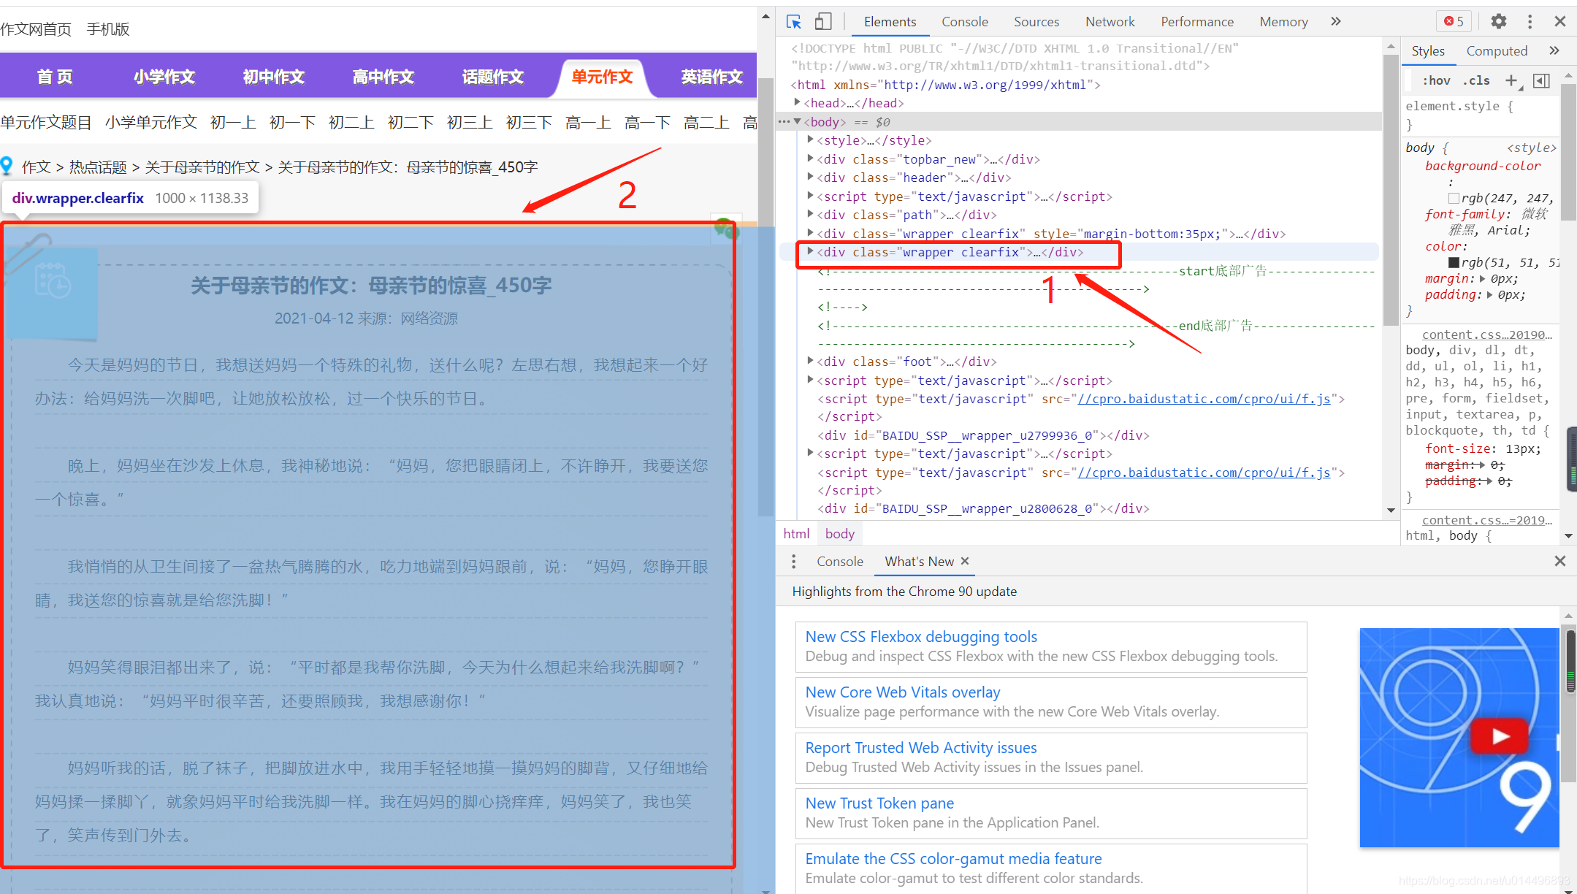This screenshot has height=894, width=1577.
Task: Open Report Trusted Web Activity issues article
Action: 921,747
